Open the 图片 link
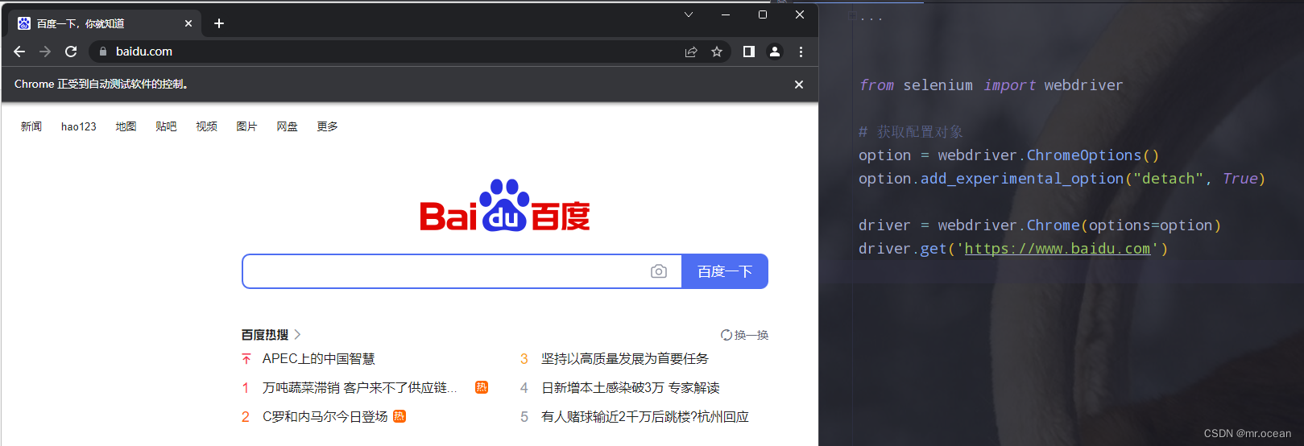The width and height of the screenshot is (1304, 446). (x=246, y=126)
